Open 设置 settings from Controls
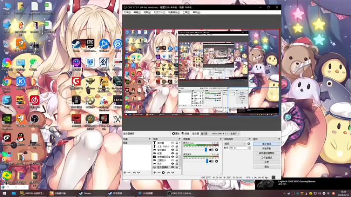 tap(267, 162)
